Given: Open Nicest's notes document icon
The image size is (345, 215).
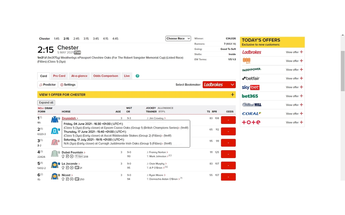Looking at the screenshot, I should [x=67, y=179].
